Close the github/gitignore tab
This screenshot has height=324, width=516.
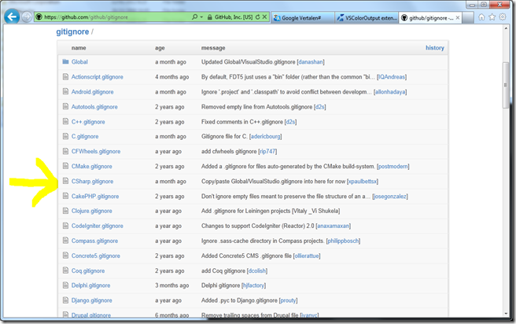(458, 18)
